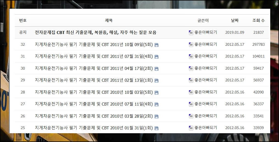Select row number 32
The width and height of the screenshot is (279, 142).
23,44
